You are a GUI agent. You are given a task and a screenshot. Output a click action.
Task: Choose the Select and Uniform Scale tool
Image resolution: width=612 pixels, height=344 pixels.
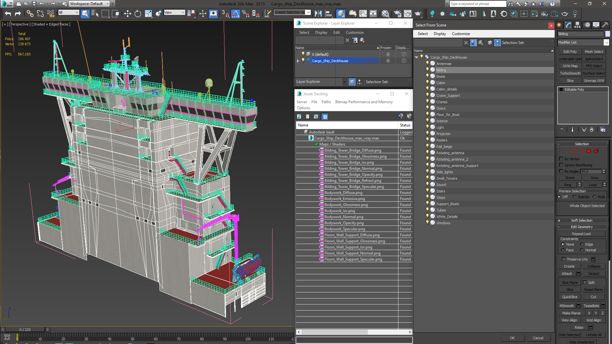[148, 13]
